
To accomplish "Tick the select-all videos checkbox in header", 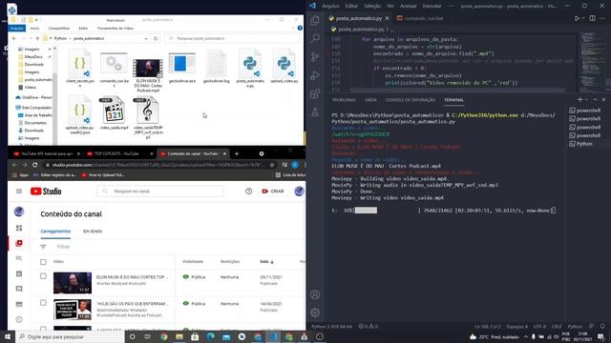I will point(43,262).
